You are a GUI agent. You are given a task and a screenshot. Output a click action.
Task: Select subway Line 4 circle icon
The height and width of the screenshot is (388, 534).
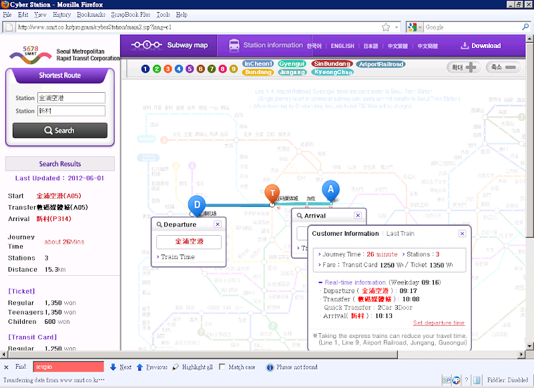click(178, 69)
